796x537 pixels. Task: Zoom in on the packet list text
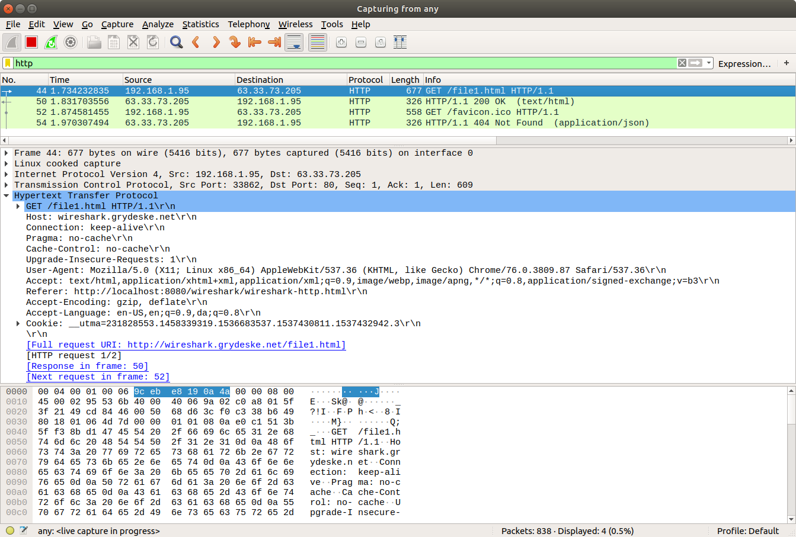tap(341, 42)
